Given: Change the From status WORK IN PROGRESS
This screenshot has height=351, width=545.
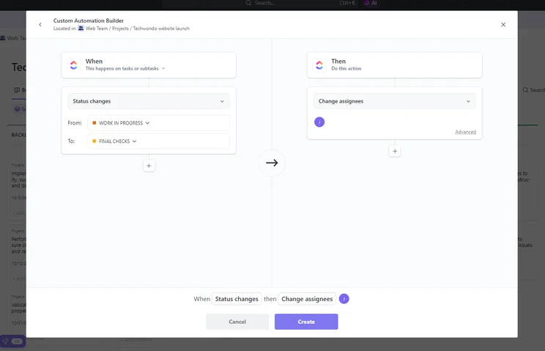Looking at the screenshot, I should (x=158, y=123).
